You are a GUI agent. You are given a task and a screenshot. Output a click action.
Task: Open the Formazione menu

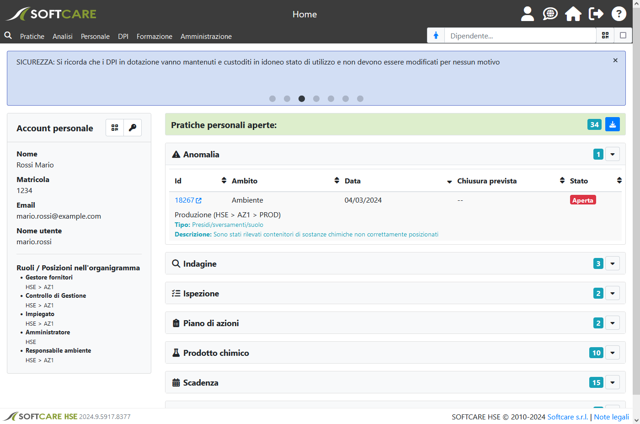point(154,37)
